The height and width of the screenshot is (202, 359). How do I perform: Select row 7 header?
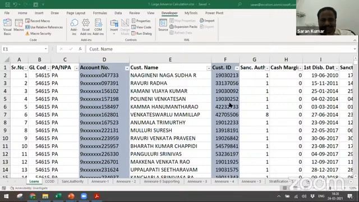click(5, 114)
